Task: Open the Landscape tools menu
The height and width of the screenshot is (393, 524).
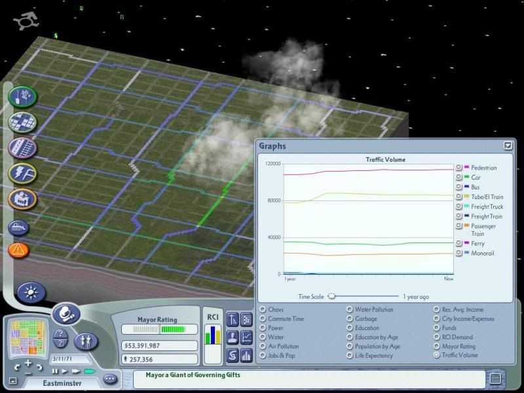Action: [x=22, y=96]
